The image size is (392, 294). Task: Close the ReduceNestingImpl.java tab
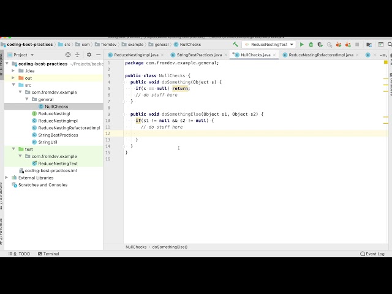click(x=162, y=55)
